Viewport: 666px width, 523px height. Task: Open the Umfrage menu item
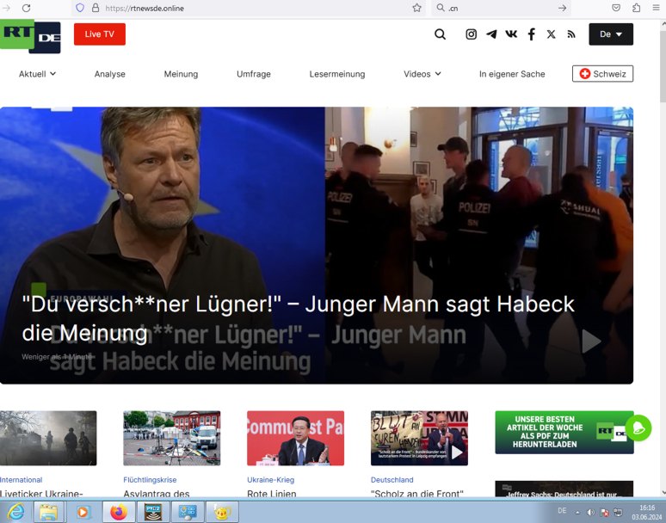254,74
